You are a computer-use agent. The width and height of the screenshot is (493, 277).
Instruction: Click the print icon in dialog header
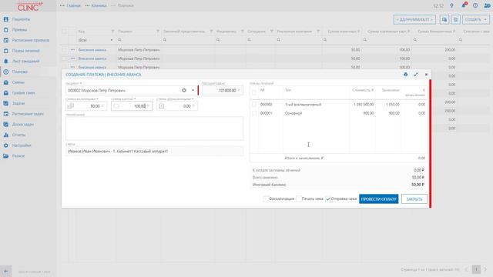point(406,75)
